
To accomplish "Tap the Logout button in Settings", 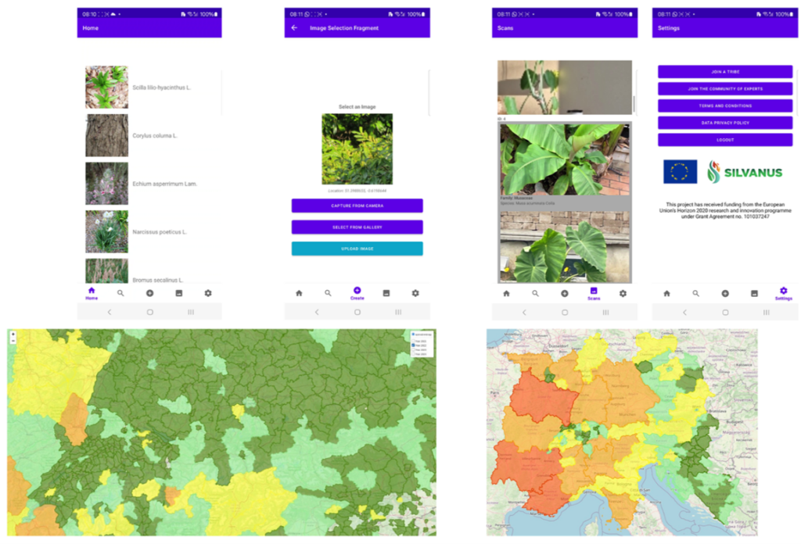I will (725, 139).
